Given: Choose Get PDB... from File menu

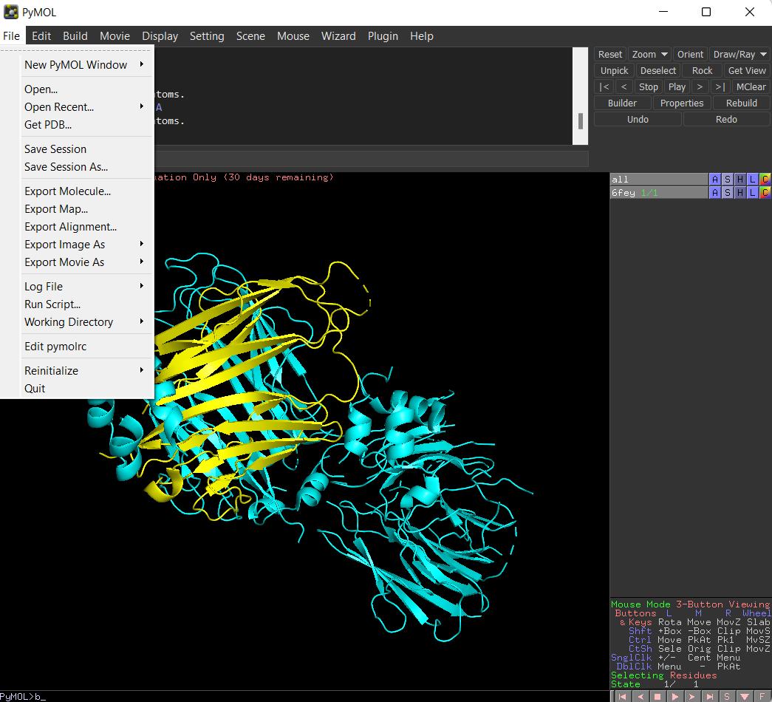Looking at the screenshot, I should coord(48,125).
